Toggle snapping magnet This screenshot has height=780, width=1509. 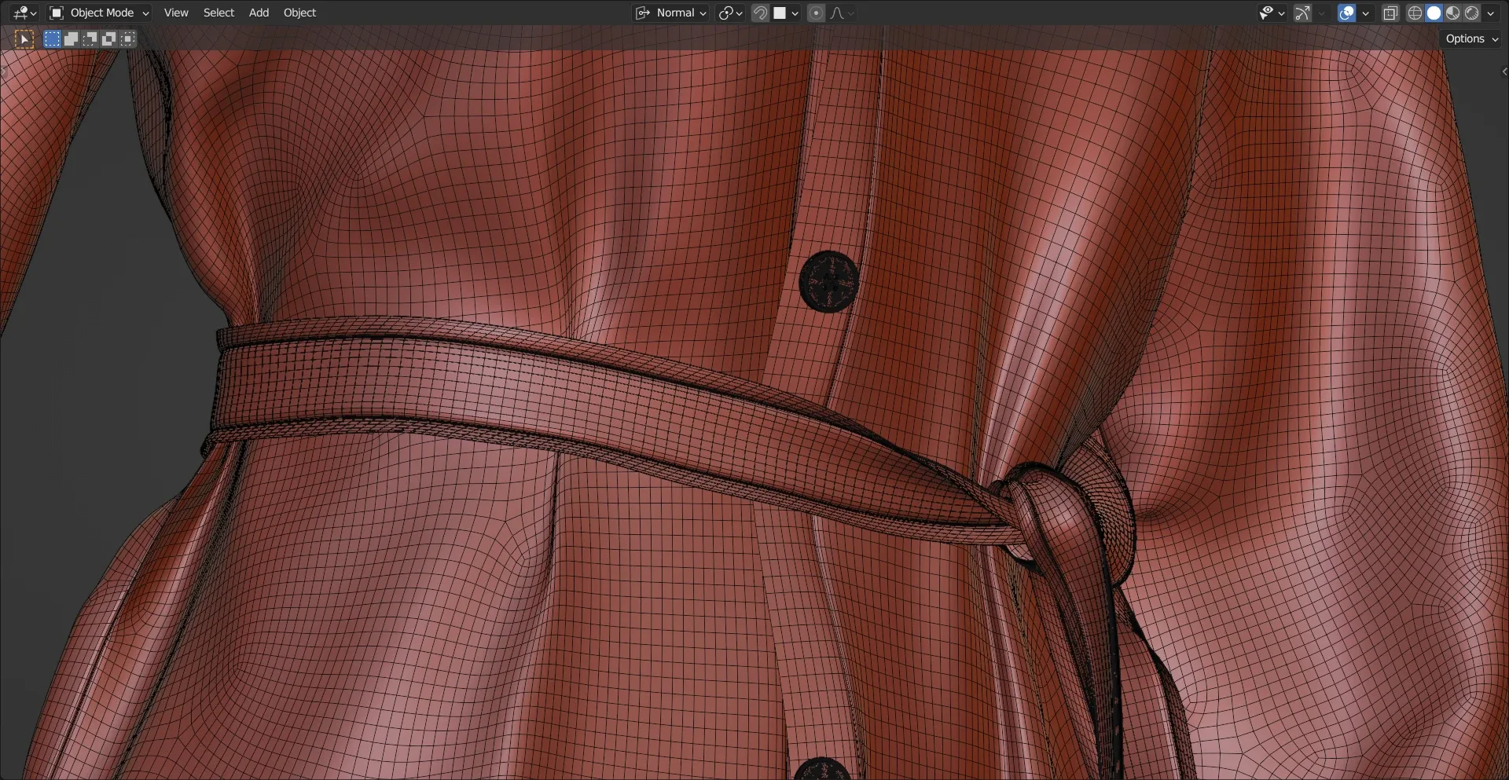[x=760, y=13]
